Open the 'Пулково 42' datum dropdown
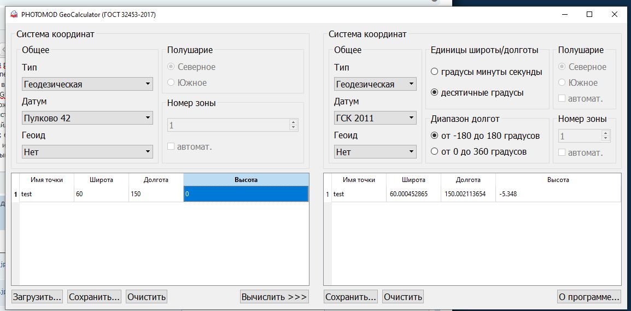The image size is (631, 311). (x=87, y=118)
